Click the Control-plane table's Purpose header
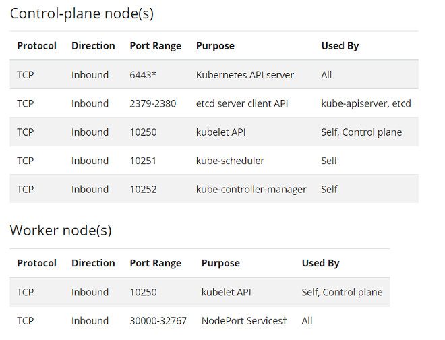This screenshot has width=445, height=340. point(215,46)
